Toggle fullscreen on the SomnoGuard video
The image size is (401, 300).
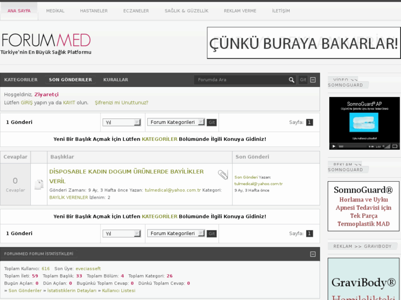[x=395, y=146]
